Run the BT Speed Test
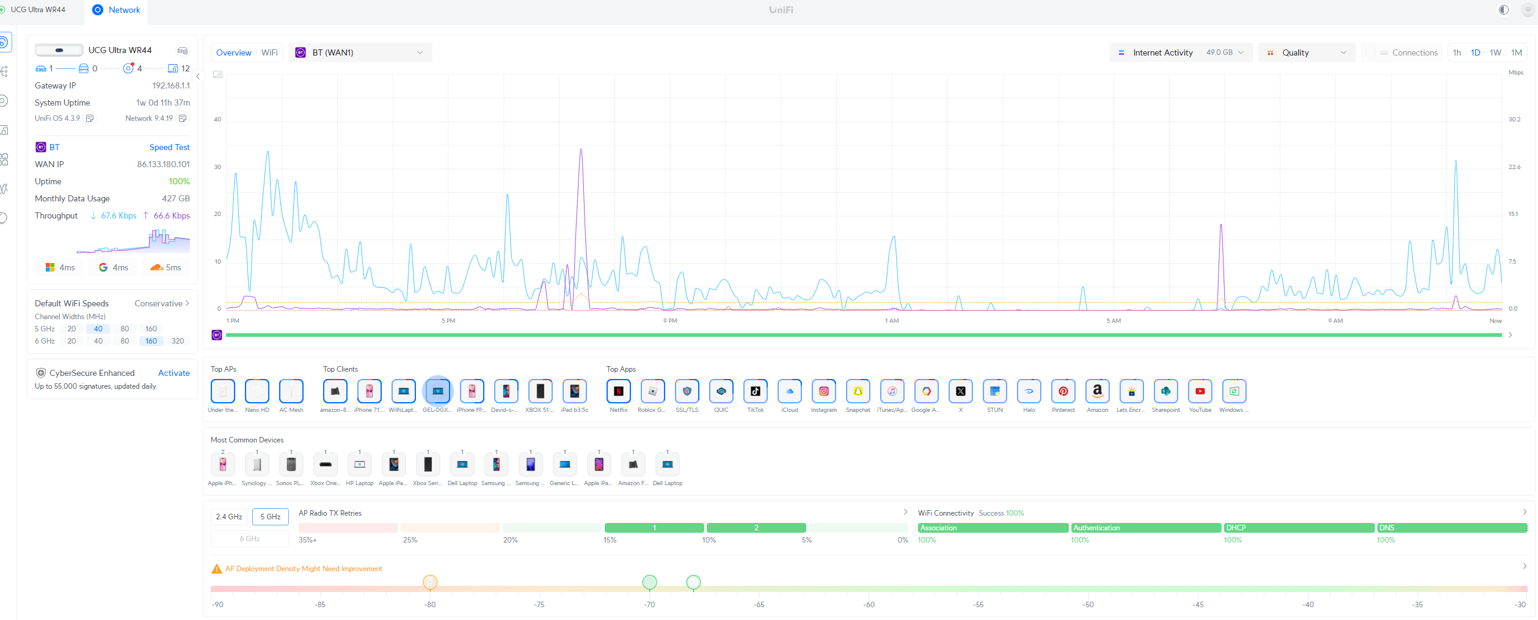 tap(169, 147)
